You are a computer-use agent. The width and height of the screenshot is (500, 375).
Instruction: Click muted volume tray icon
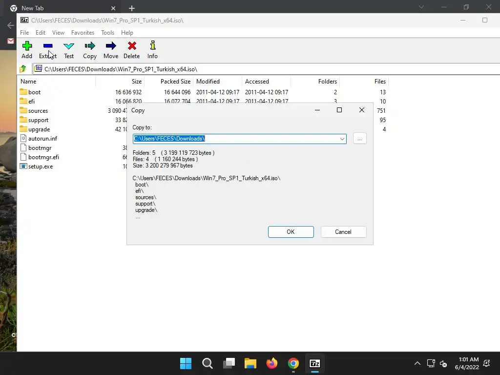[x=443, y=363]
